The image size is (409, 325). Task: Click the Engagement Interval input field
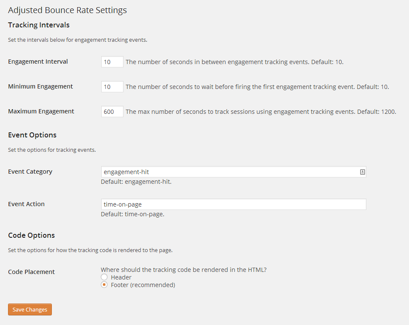click(x=112, y=62)
